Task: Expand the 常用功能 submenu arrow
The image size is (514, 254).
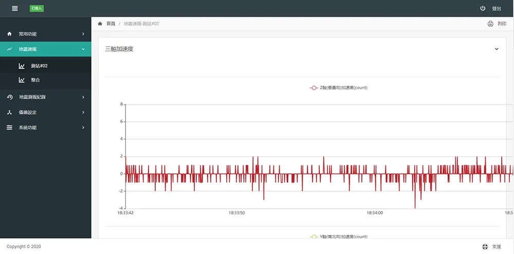Action: pos(83,34)
